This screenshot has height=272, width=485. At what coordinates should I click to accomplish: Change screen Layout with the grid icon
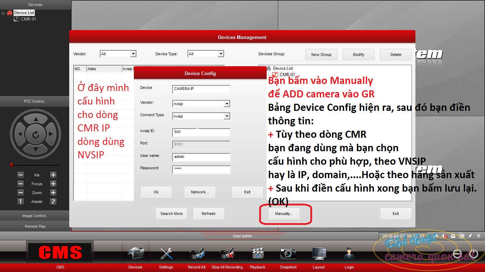(x=318, y=253)
